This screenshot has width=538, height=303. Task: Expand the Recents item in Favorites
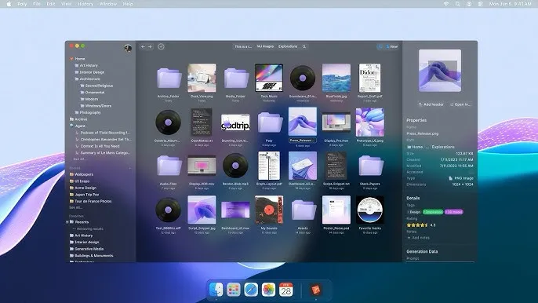tap(67, 222)
